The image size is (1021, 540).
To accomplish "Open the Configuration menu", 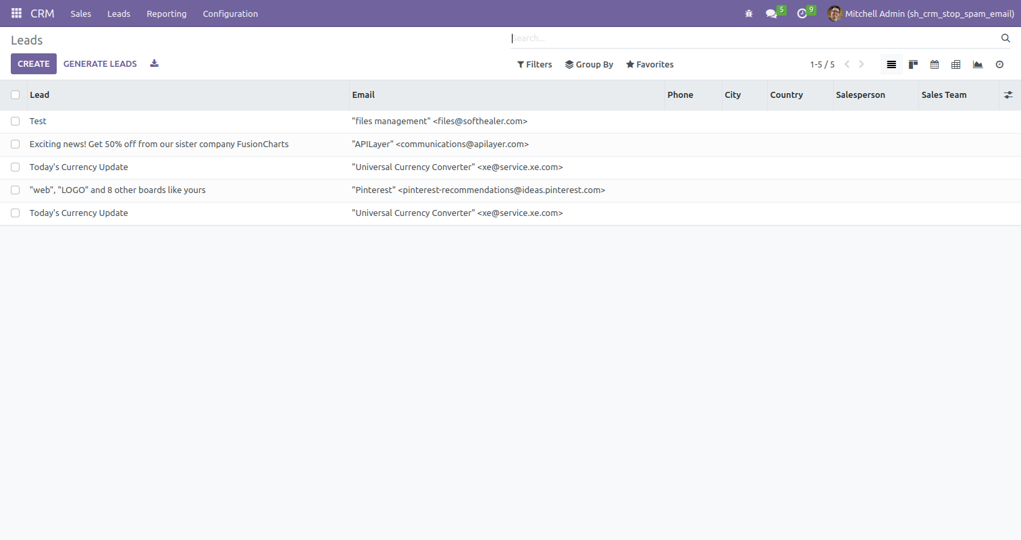I will pos(230,13).
